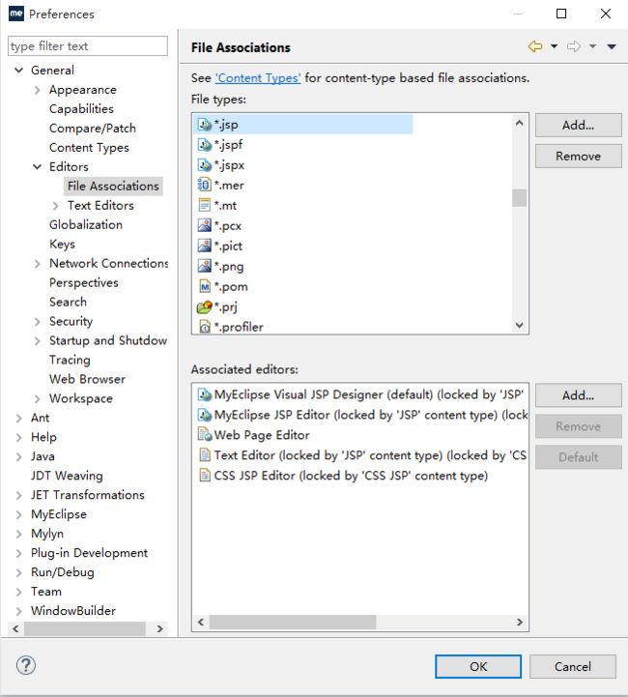Click the grayed forward navigation arrow
This screenshot has height=697, width=628.
[x=574, y=46]
